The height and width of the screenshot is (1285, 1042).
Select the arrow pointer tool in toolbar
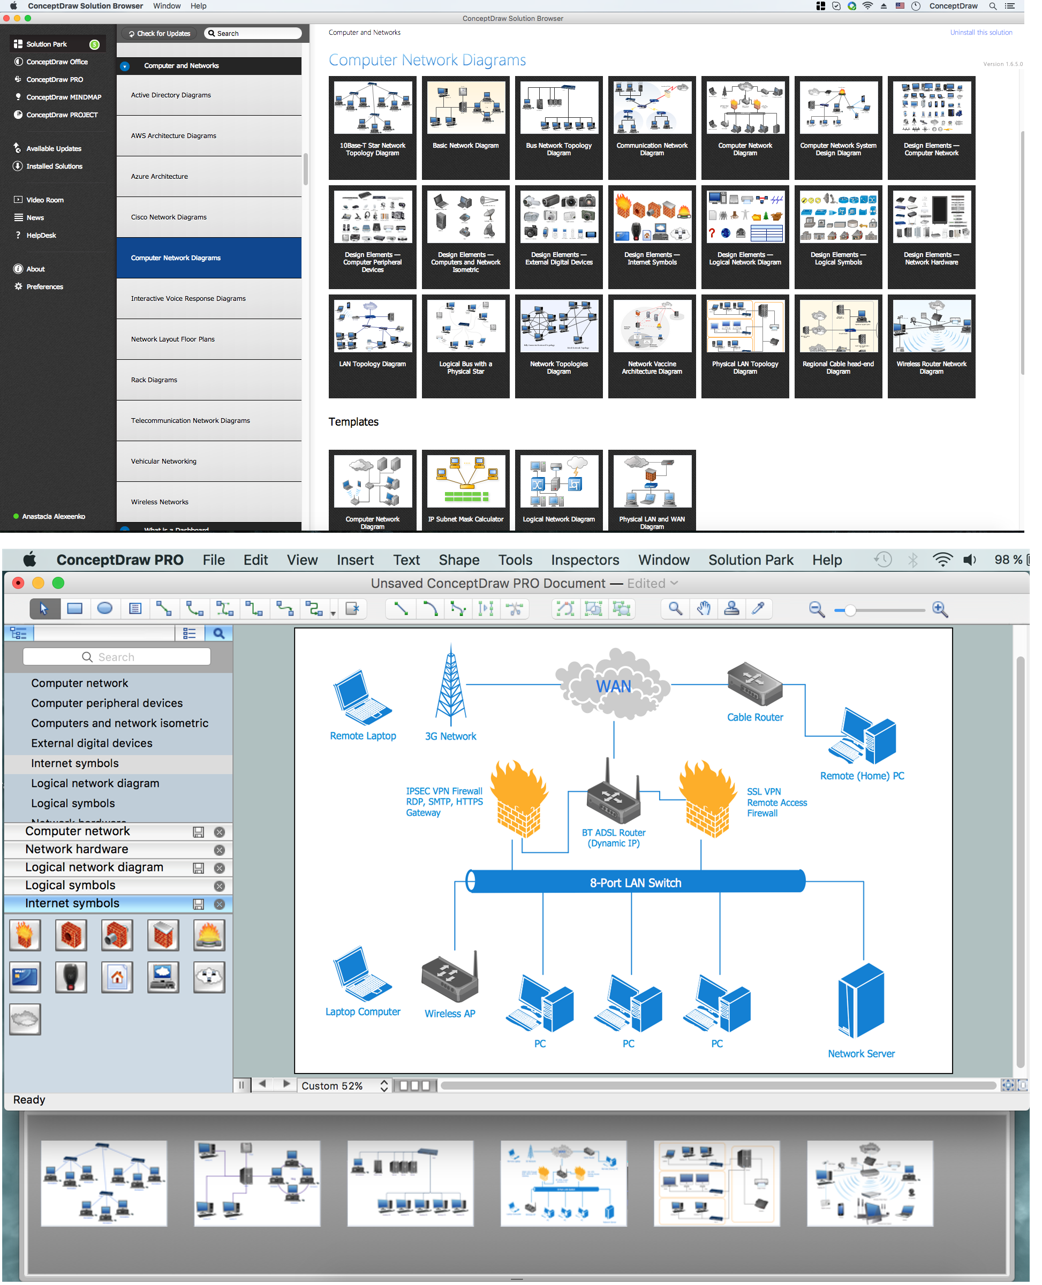(44, 609)
